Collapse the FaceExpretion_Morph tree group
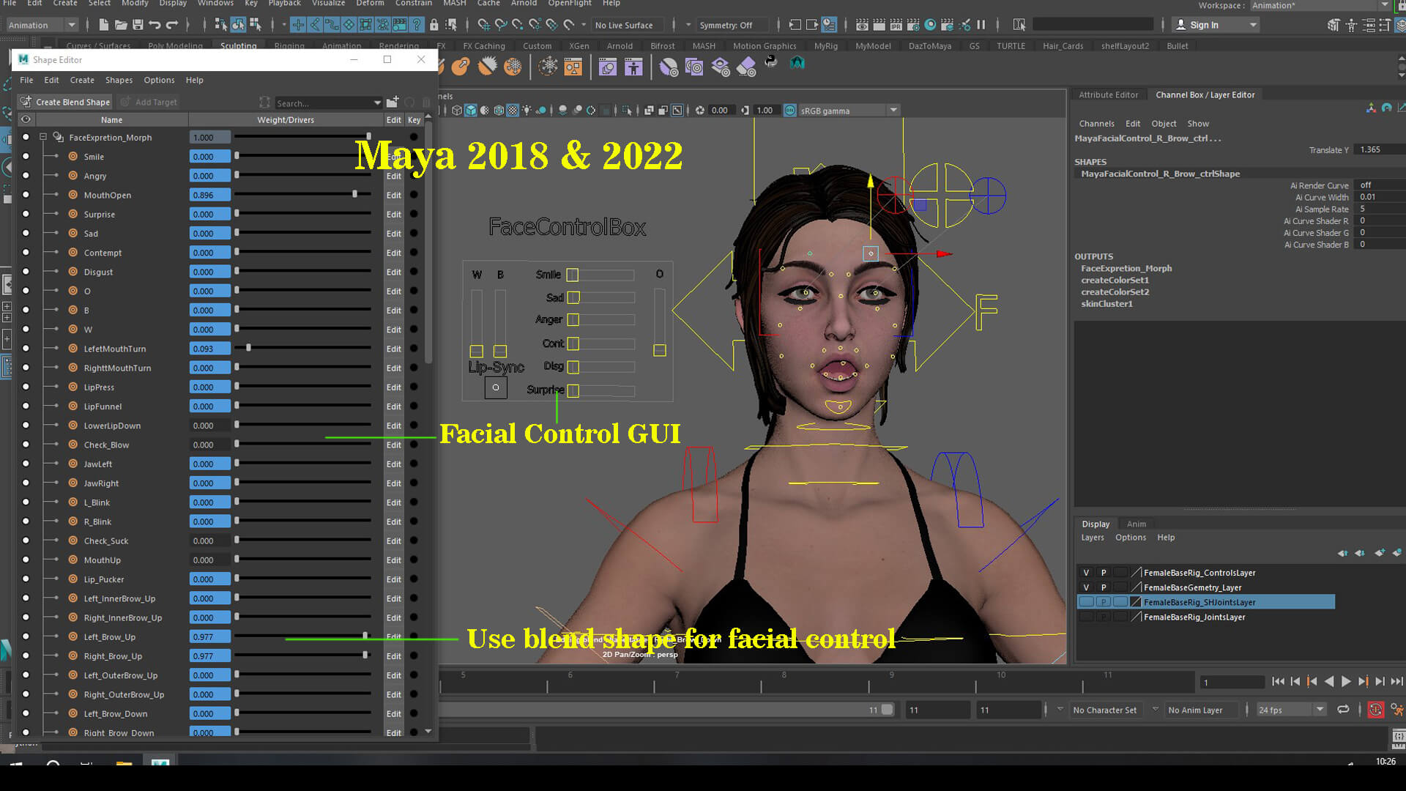This screenshot has width=1406, height=791. pos(43,137)
